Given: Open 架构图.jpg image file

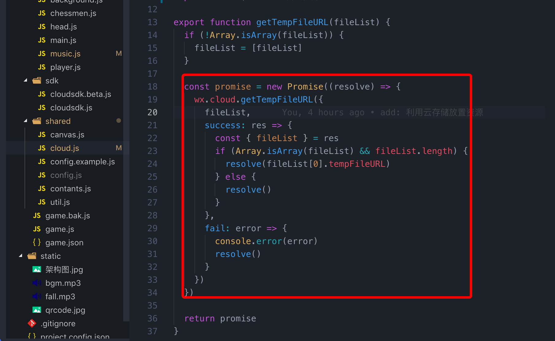Looking at the screenshot, I should pyautogui.click(x=64, y=270).
